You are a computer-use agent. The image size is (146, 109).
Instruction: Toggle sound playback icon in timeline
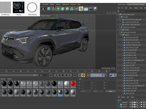[x=111, y=75]
